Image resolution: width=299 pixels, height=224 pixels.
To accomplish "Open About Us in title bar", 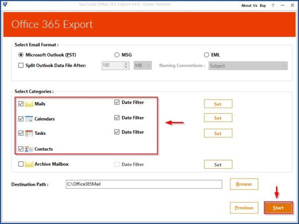I will point(249,5).
